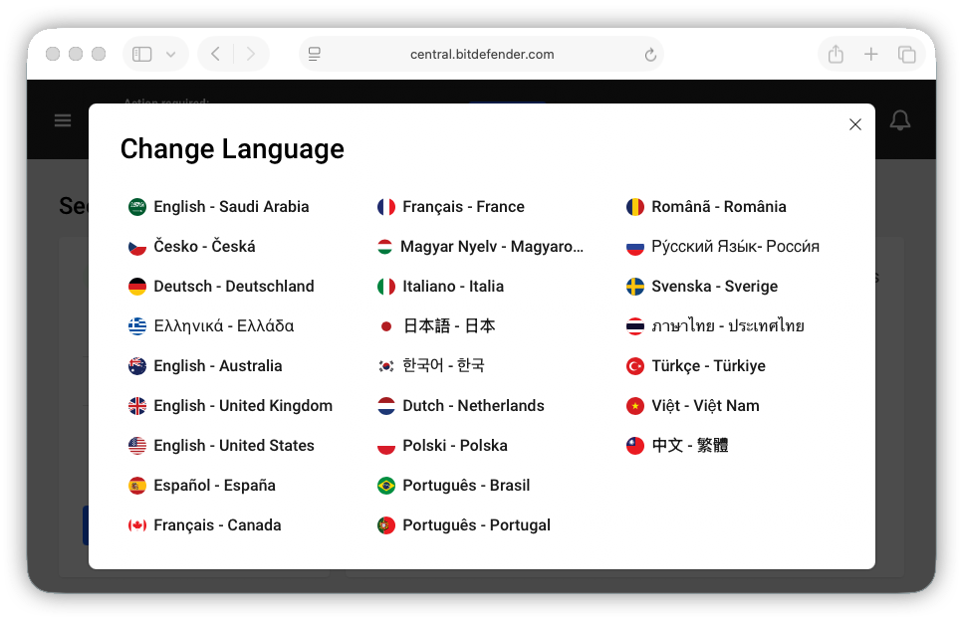Select Français - Canada language
The width and height of the screenshot is (962, 621).
(x=204, y=525)
